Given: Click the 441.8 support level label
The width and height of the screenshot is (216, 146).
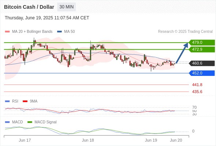Looking at the screenshot, I should click(197, 85).
